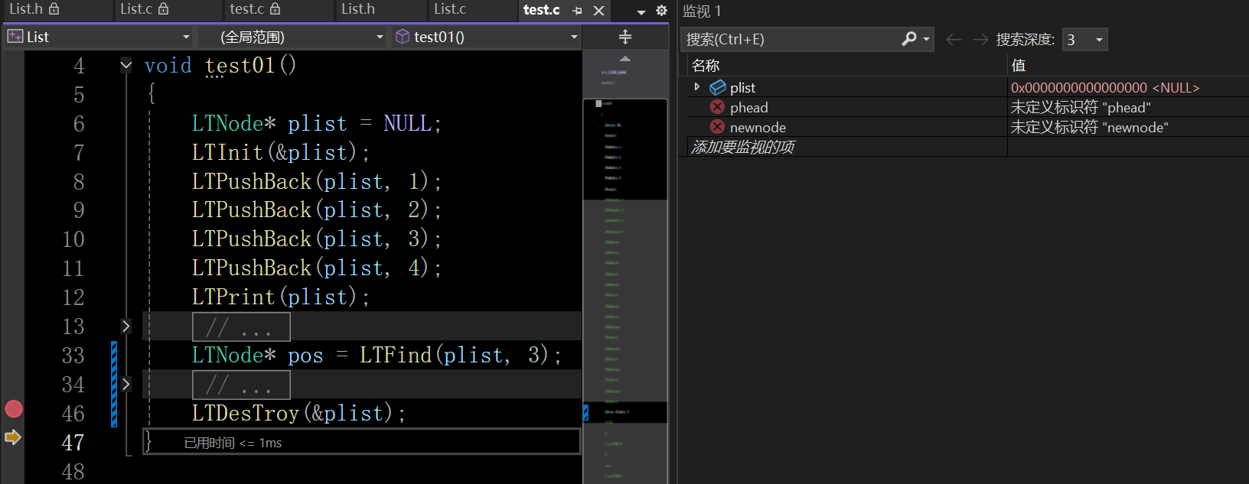Click the error icon beside phead
The width and height of the screenshot is (1249, 484).
(717, 107)
